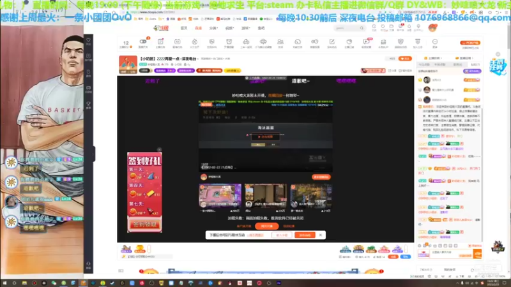The width and height of the screenshot is (511, 287).
Task: Close the white notice bar at the player bottom
Action: click(321, 235)
